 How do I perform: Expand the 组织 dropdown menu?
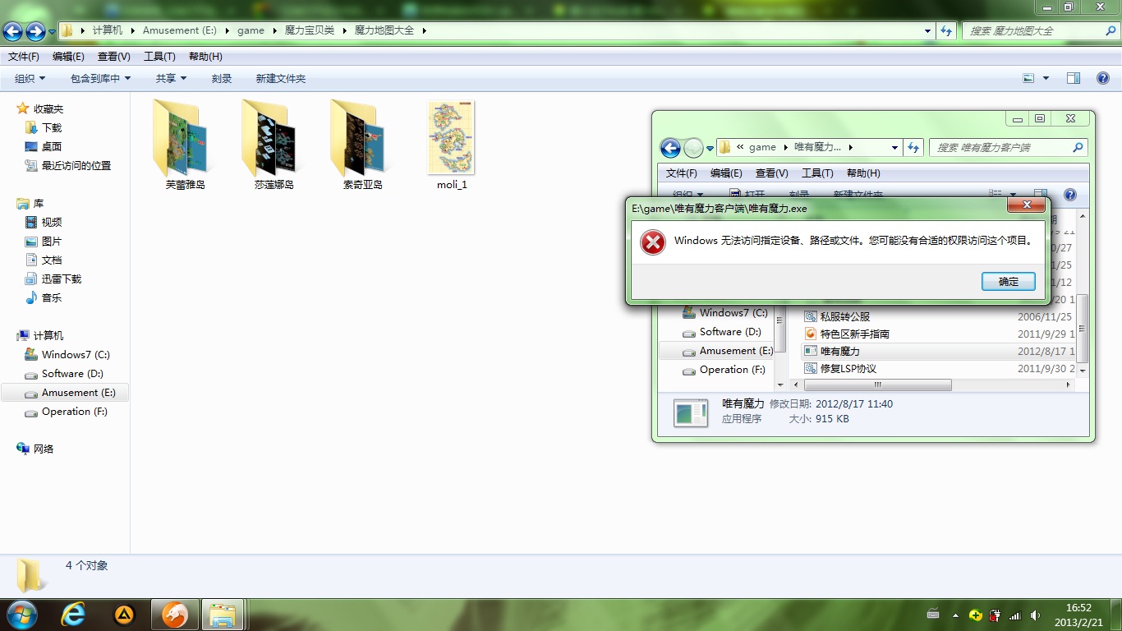coord(30,78)
